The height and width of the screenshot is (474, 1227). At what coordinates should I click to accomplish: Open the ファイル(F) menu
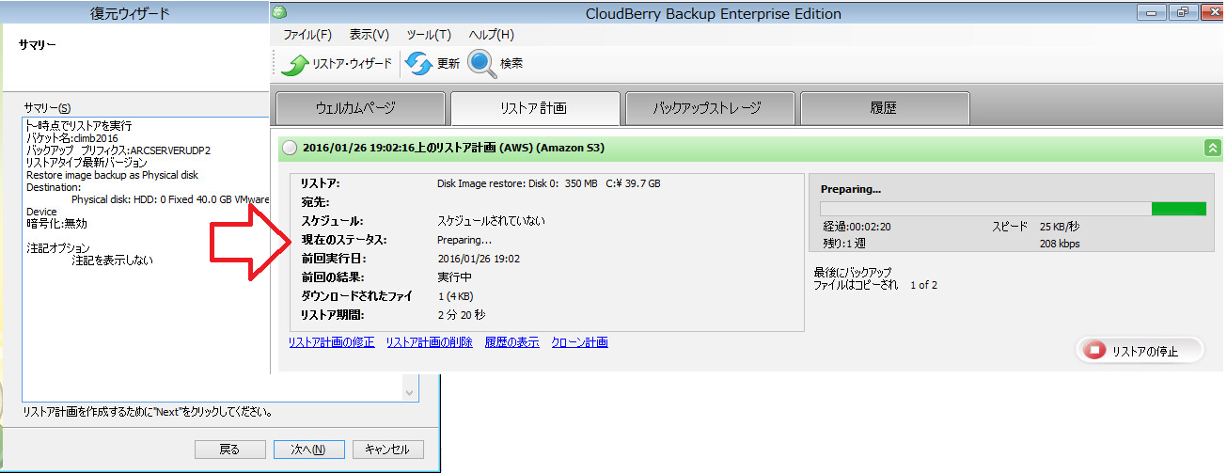point(307,35)
